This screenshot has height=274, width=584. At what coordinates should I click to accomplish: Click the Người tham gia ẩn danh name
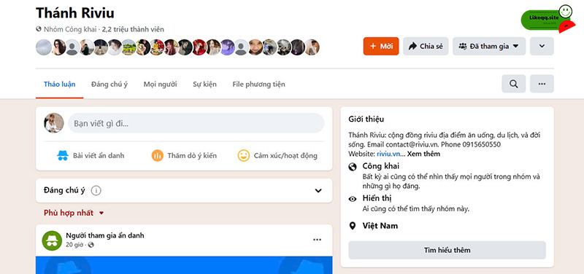(x=104, y=235)
